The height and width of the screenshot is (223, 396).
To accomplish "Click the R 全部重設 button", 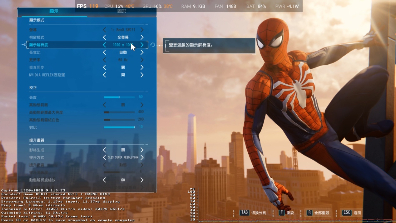I will pos(318,213).
